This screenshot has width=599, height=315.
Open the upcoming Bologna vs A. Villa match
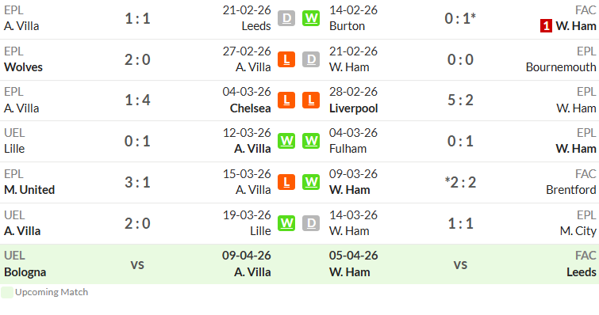[x=137, y=264]
